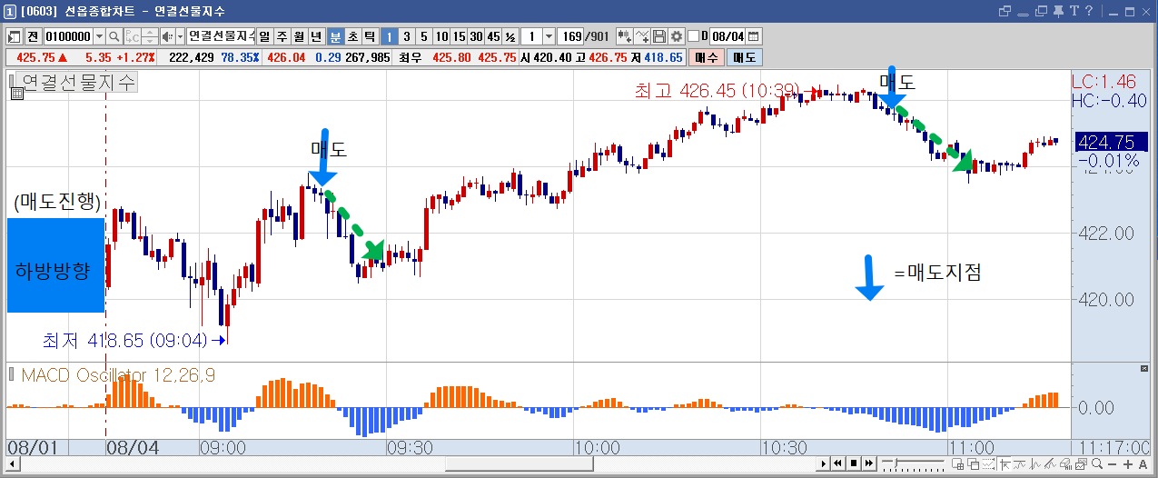
Task: Click the window with grid icon
Action: pos(958,463)
